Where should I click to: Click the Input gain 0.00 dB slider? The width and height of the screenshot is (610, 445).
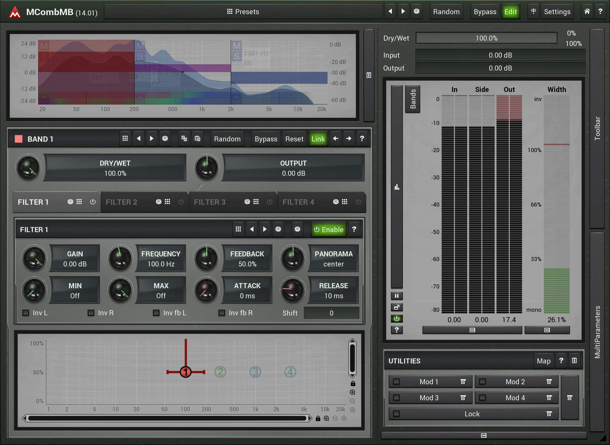(x=500, y=55)
